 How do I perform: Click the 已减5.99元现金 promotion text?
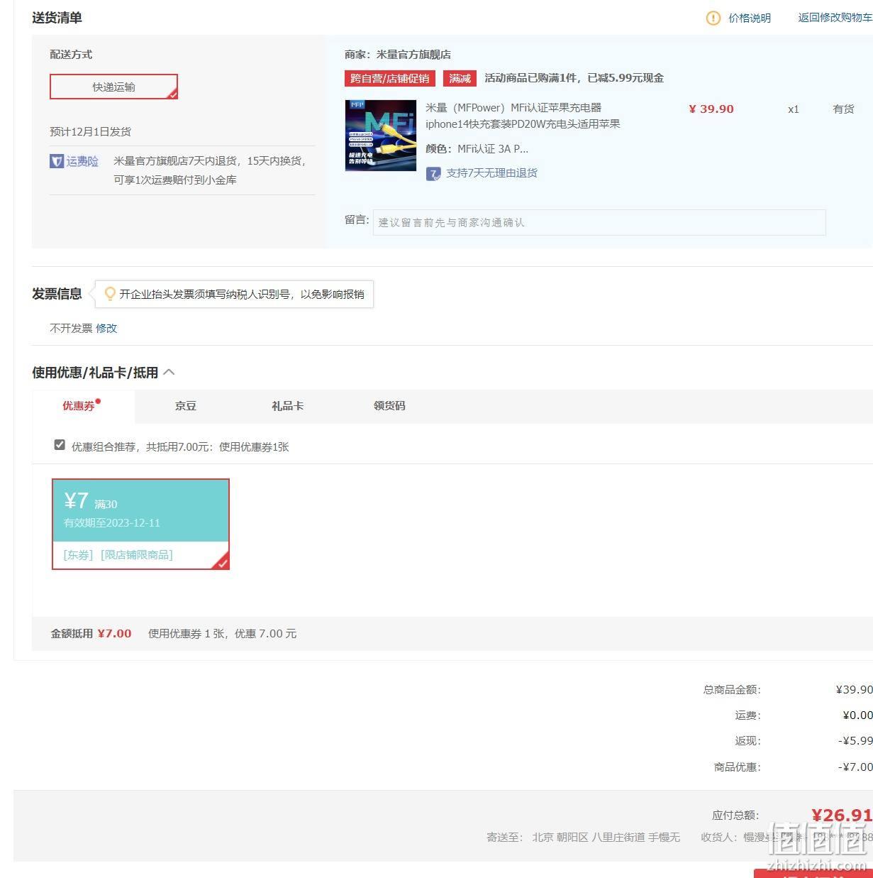625,78
